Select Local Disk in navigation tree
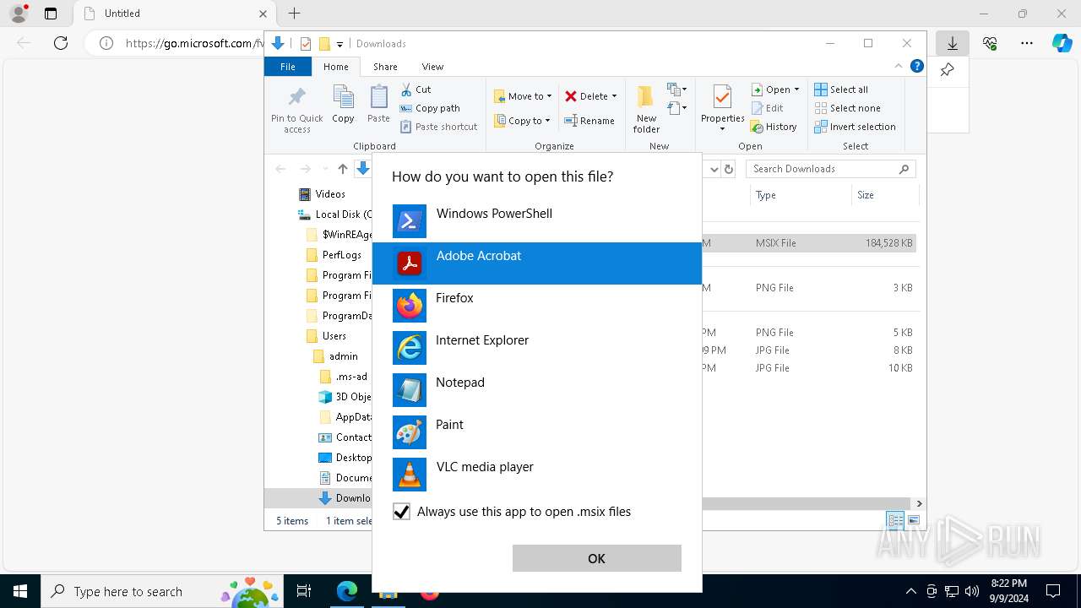1081x608 pixels. pos(334,214)
